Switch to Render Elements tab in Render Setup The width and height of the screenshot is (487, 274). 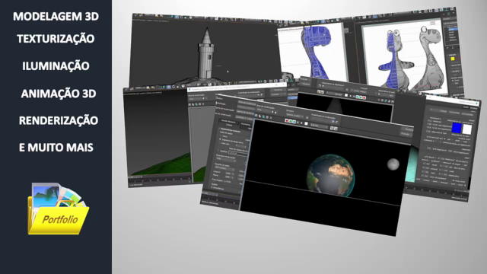point(228,122)
